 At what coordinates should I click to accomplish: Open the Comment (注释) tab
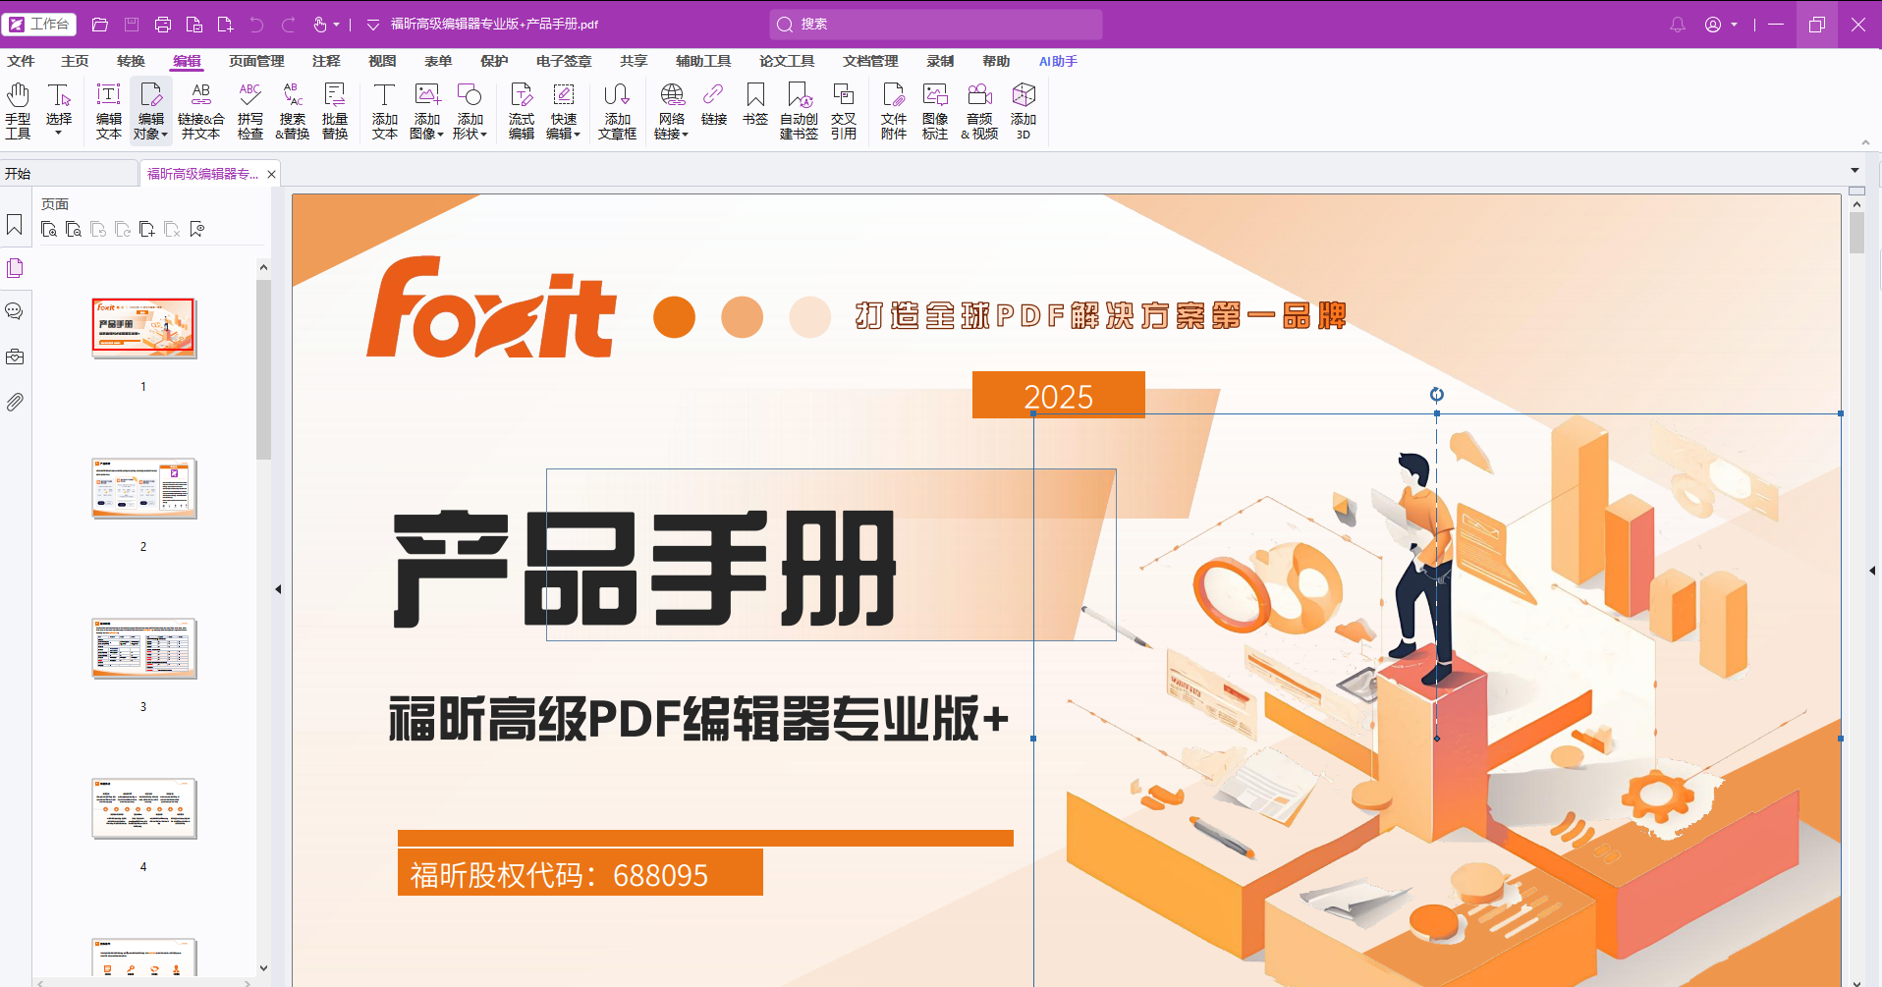[326, 61]
